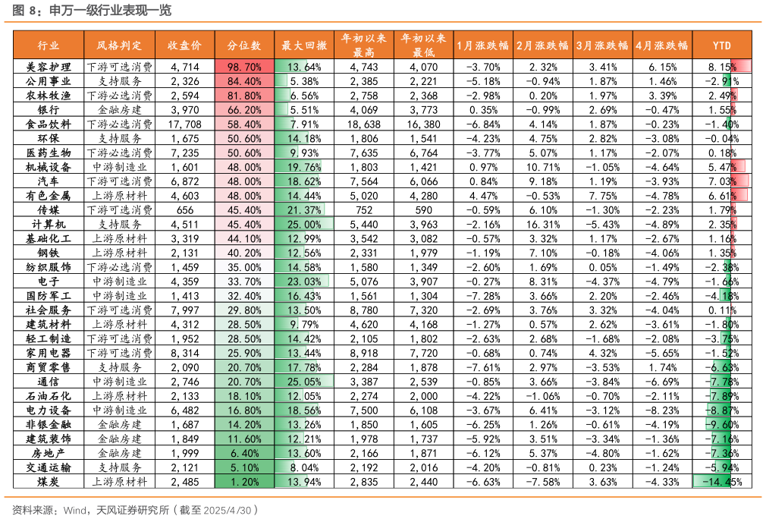Image resolution: width=766 pixels, height=519 pixels.
Task: Select the 19.76% drawdown bar
Action: (299, 167)
